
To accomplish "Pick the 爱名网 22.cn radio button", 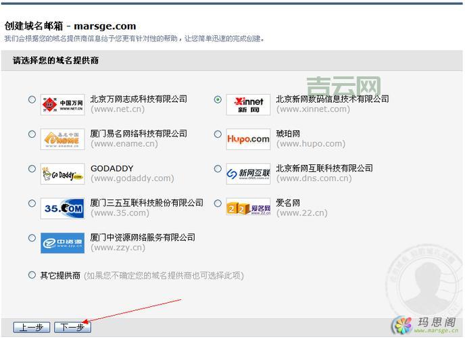I will 218,203.
